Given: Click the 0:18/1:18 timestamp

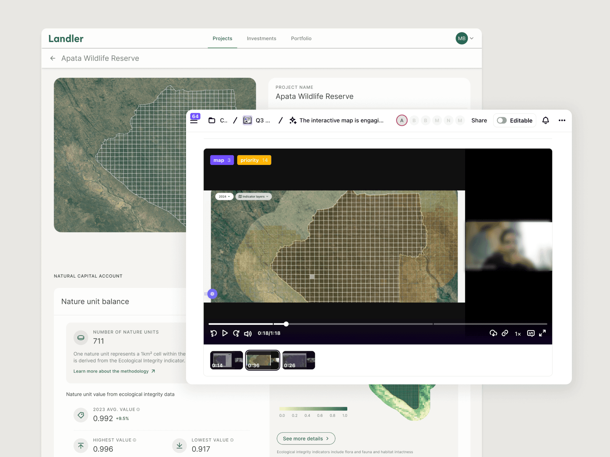Looking at the screenshot, I should (x=269, y=333).
